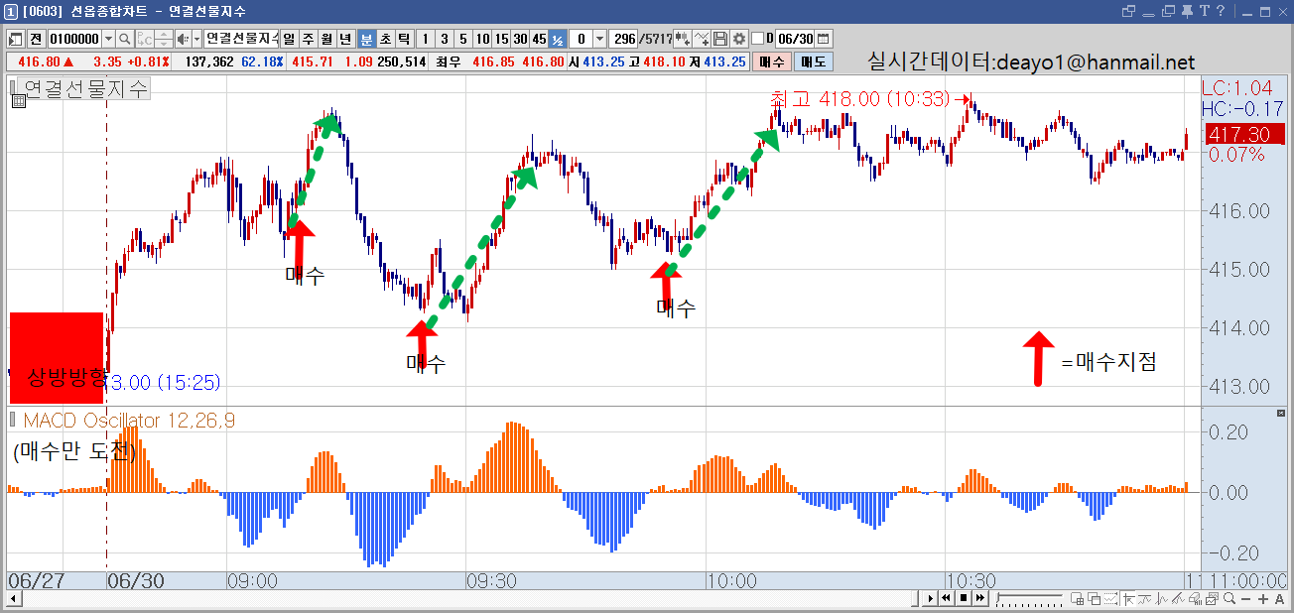Image resolution: width=1294 pixels, height=613 pixels.
Task: Open the add line indicator tool
Action: click(x=702, y=39)
